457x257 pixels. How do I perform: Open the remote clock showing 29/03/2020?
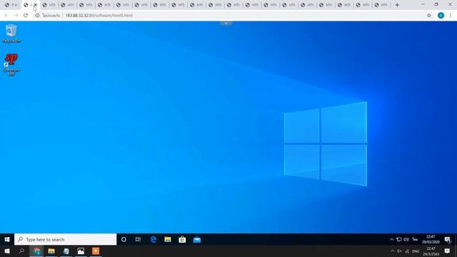[x=431, y=240]
